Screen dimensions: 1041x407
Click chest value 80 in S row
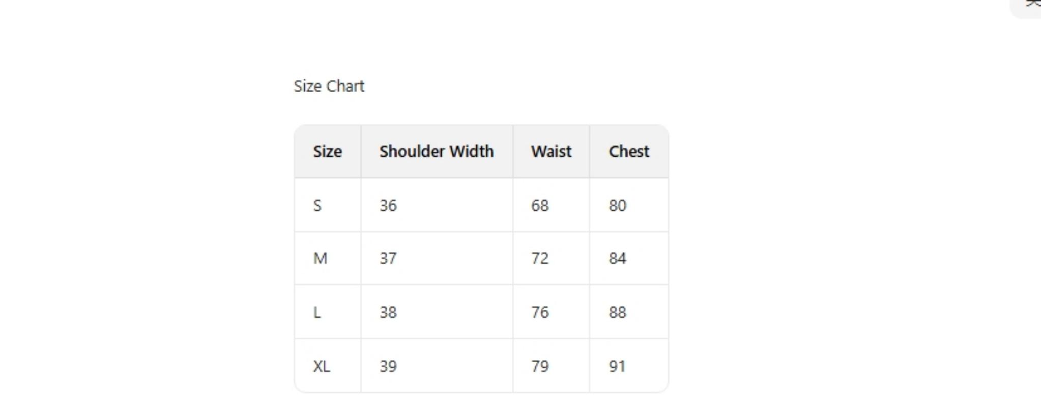(618, 206)
